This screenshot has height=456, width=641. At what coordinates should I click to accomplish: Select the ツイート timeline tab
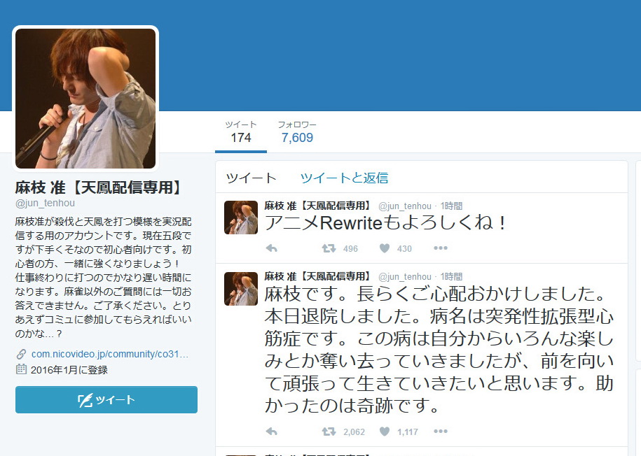[251, 178]
